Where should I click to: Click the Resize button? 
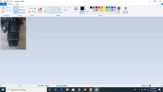coord(22,10)
